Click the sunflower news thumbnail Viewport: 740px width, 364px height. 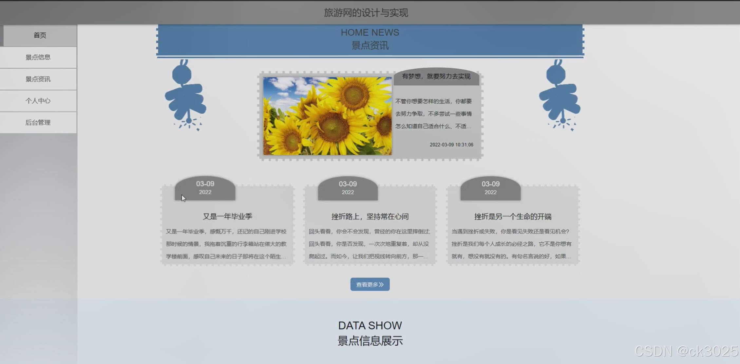coord(327,116)
